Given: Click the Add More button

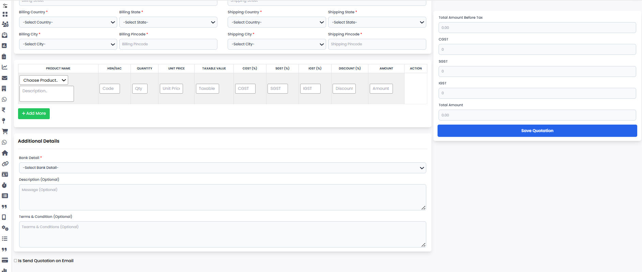Looking at the screenshot, I should coord(34,114).
